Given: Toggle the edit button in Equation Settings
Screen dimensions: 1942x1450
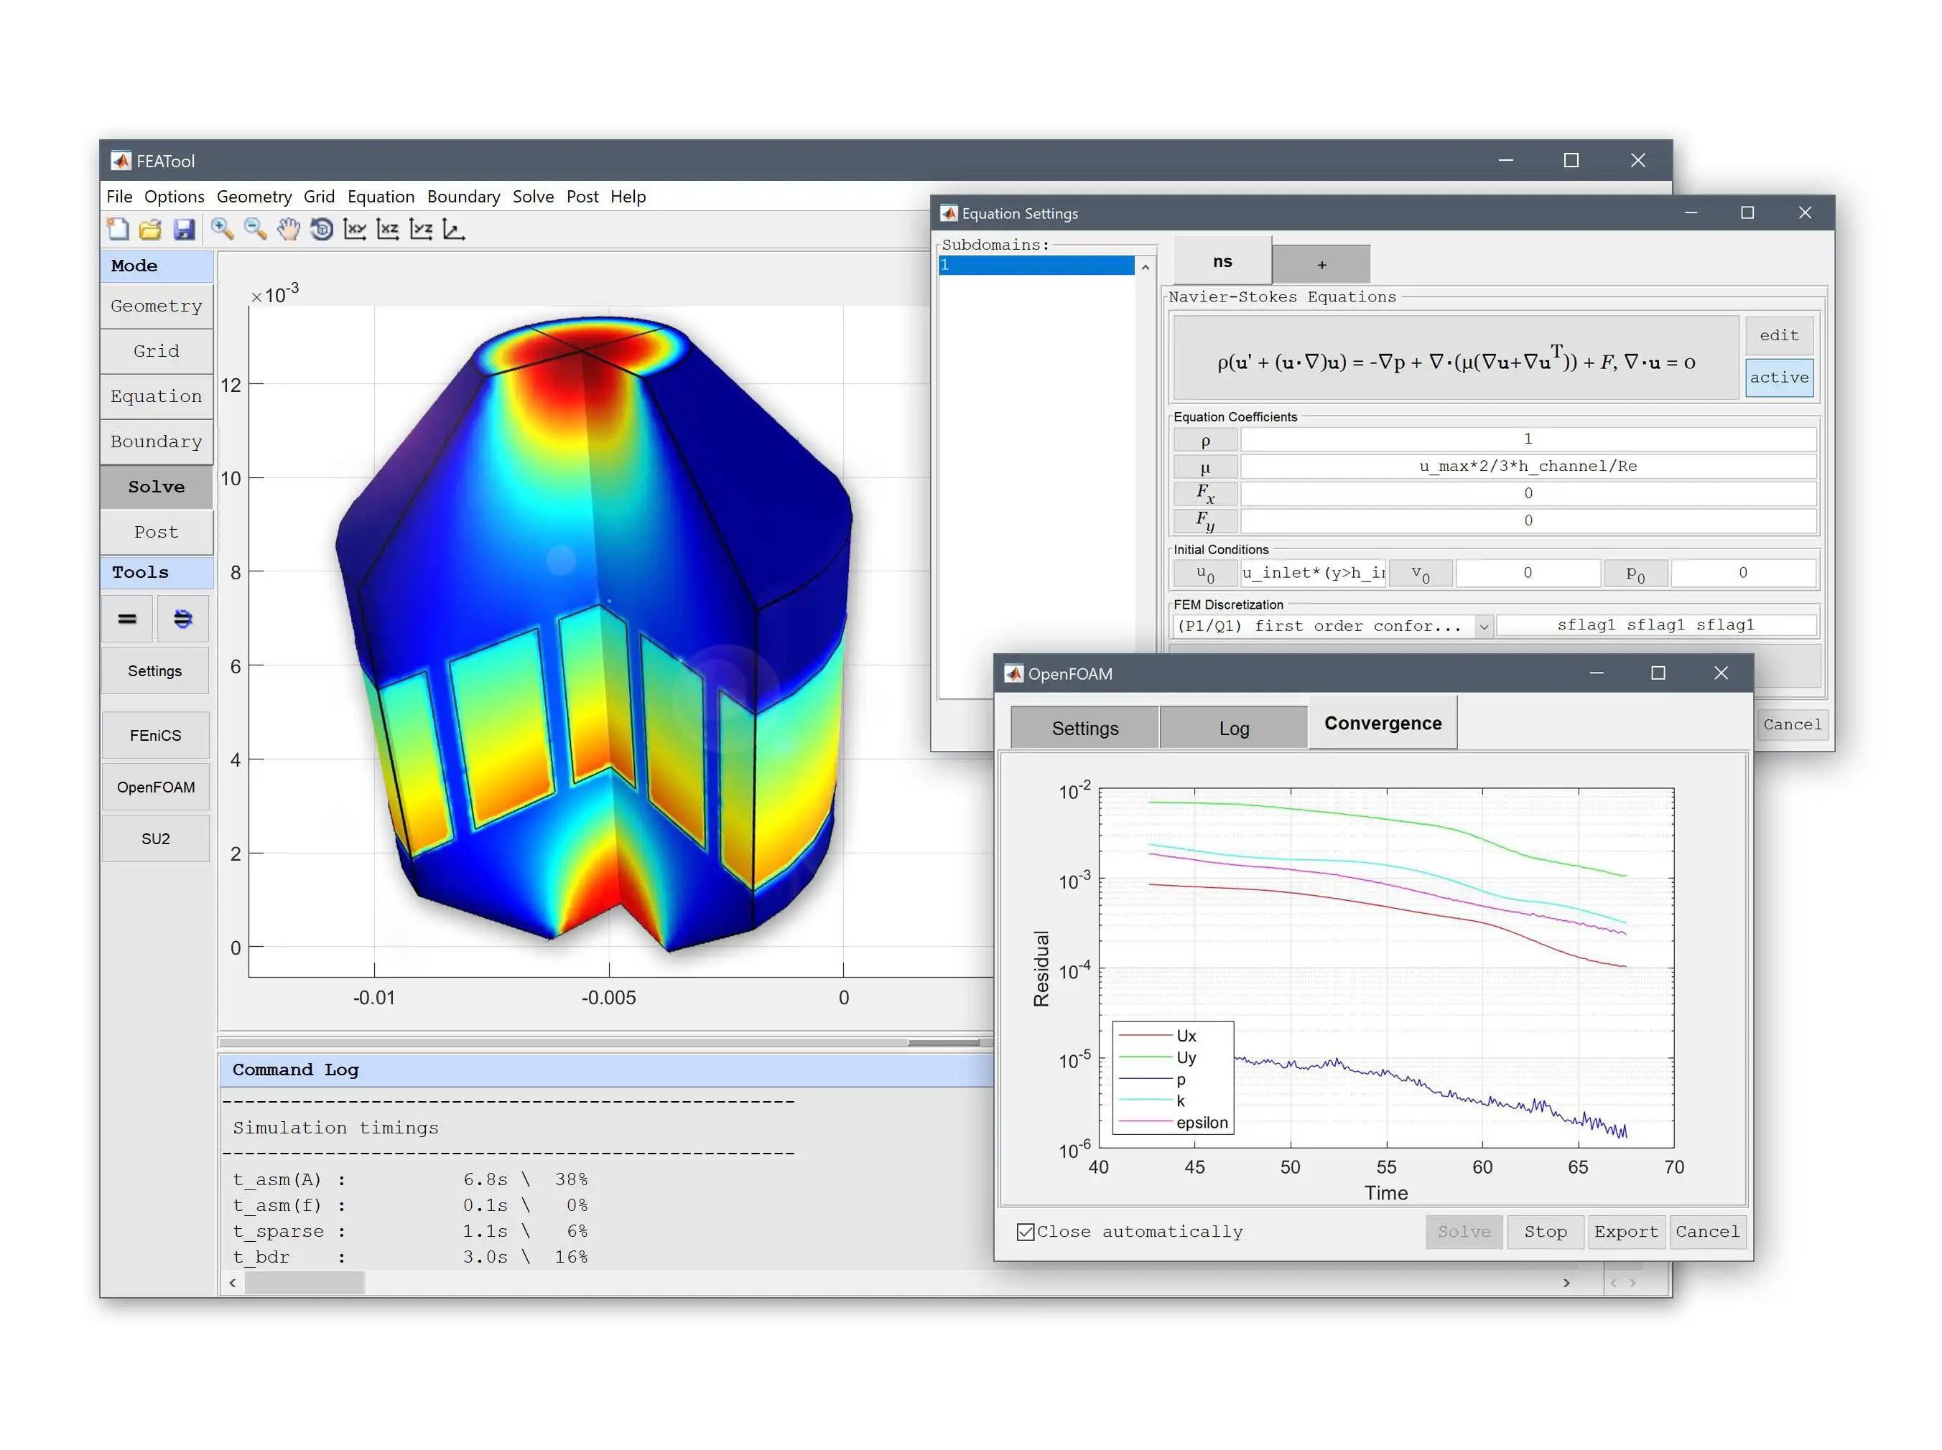Looking at the screenshot, I should [1776, 335].
